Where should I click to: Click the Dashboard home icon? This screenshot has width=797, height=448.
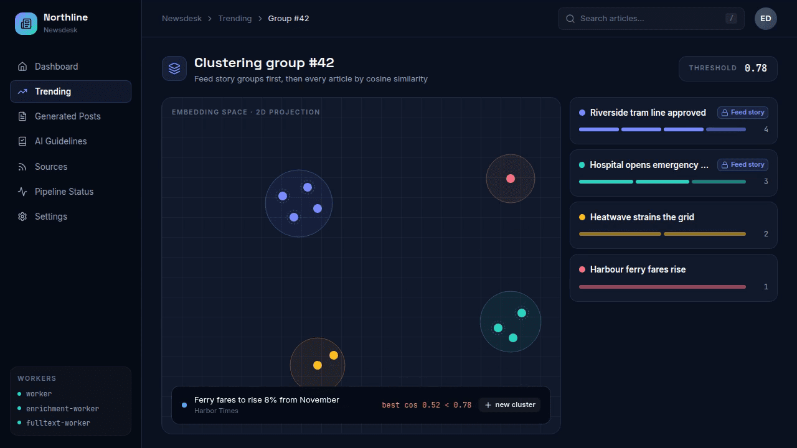tap(22, 67)
